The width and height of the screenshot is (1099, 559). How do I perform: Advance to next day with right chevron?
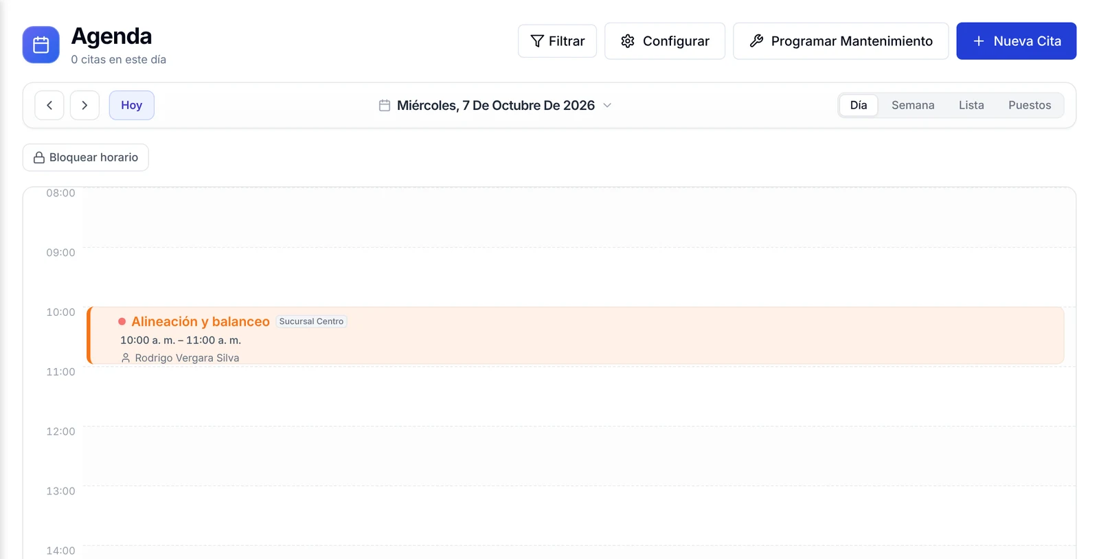click(x=84, y=105)
